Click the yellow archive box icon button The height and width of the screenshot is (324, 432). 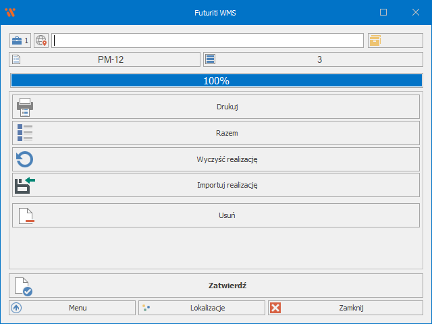(x=375, y=40)
